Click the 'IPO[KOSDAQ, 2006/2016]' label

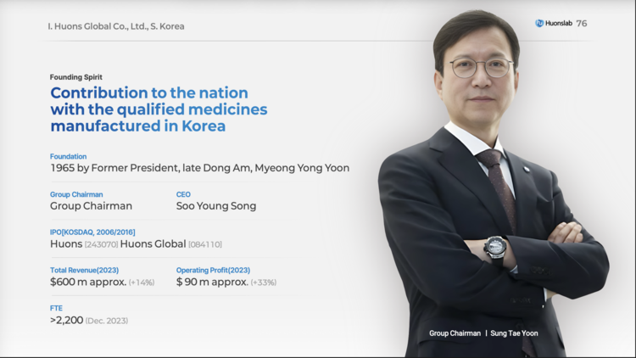(92, 232)
